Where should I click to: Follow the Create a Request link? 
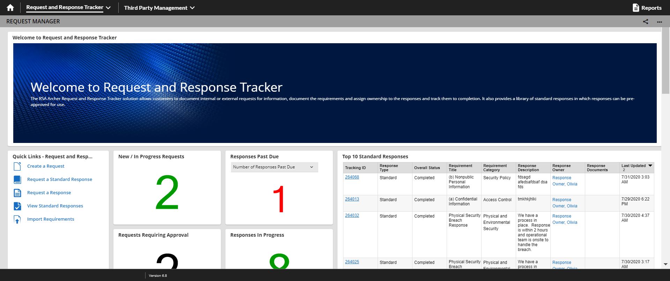pyautogui.click(x=46, y=166)
